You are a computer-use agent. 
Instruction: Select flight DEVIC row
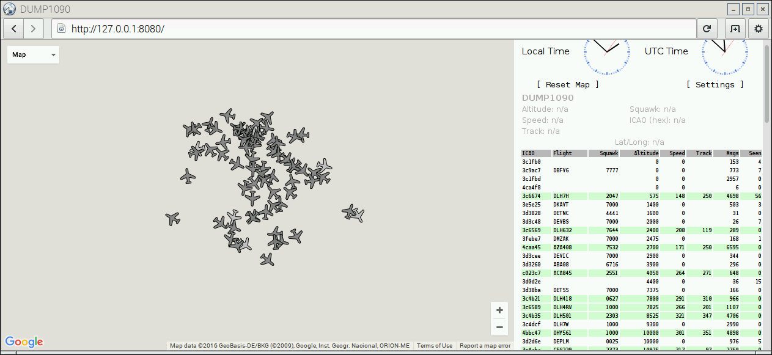[x=641, y=256]
